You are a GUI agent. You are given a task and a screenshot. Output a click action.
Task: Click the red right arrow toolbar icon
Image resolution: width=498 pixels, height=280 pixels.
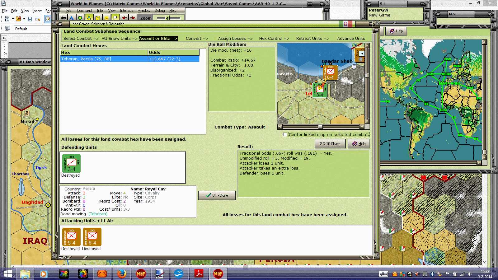(133, 18)
